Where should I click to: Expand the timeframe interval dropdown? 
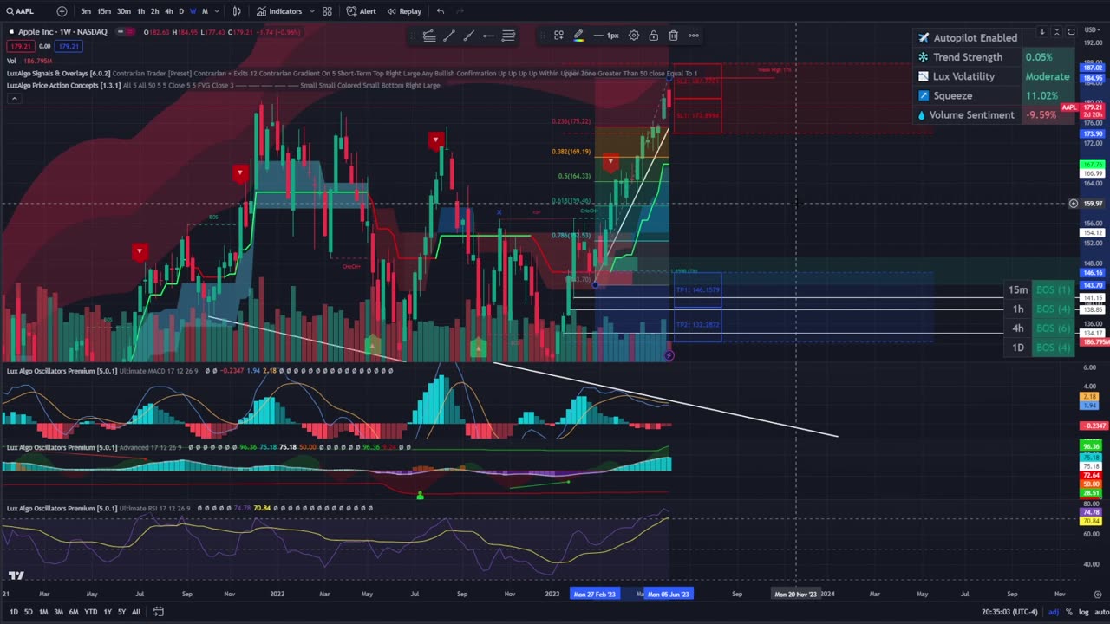pyautogui.click(x=216, y=11)
